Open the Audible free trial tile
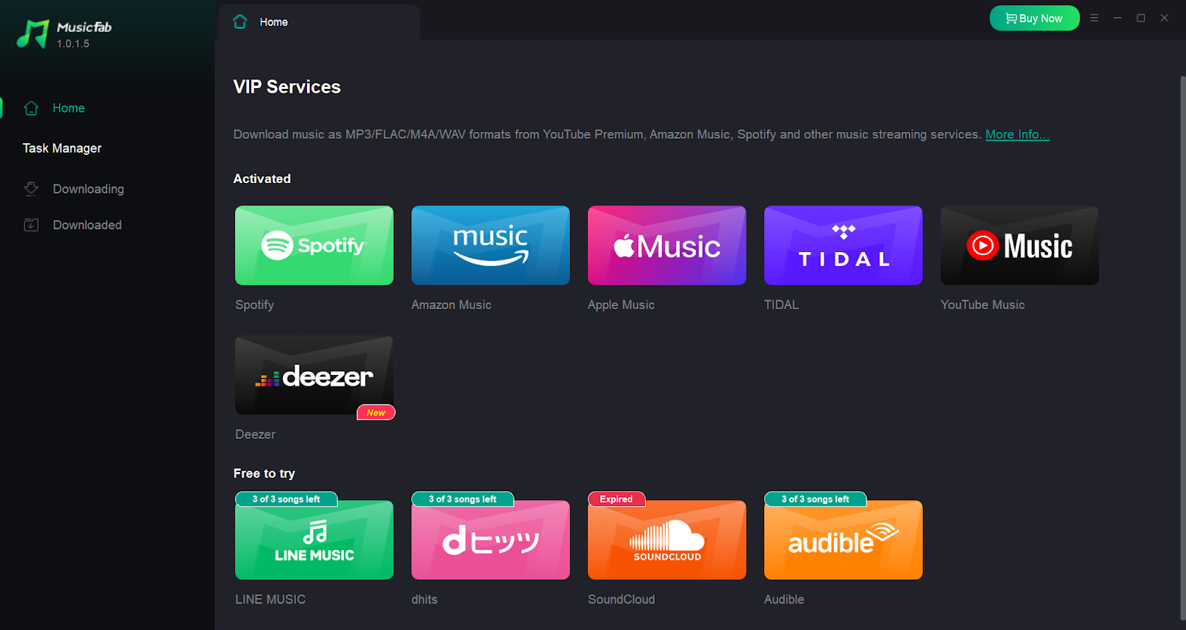Viewport: 1186px width, 630px height. point(844,540)
